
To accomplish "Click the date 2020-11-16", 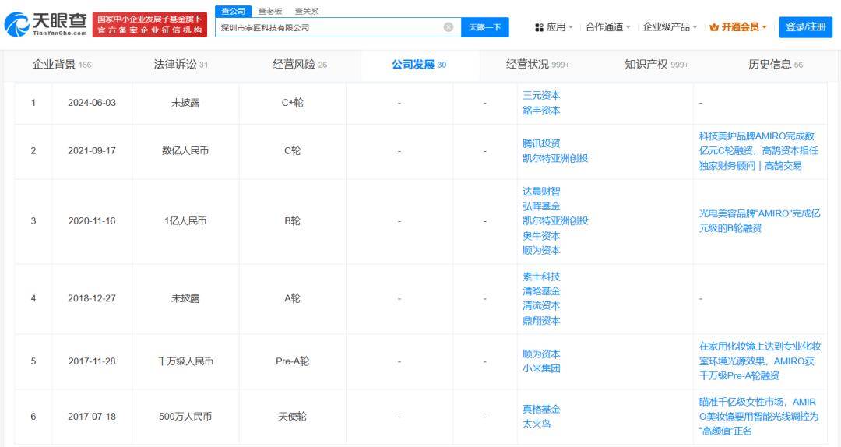I will click(x=92, y=220).
